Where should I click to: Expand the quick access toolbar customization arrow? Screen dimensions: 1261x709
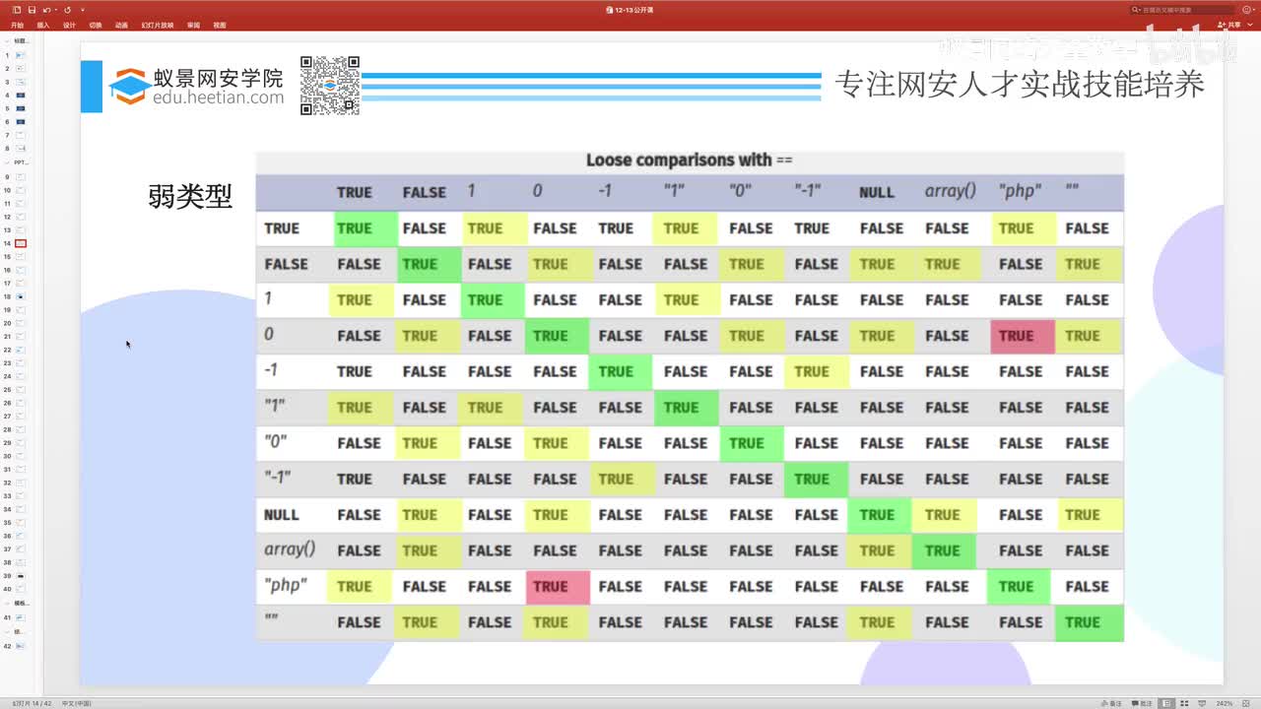click(x=83, y=10)
